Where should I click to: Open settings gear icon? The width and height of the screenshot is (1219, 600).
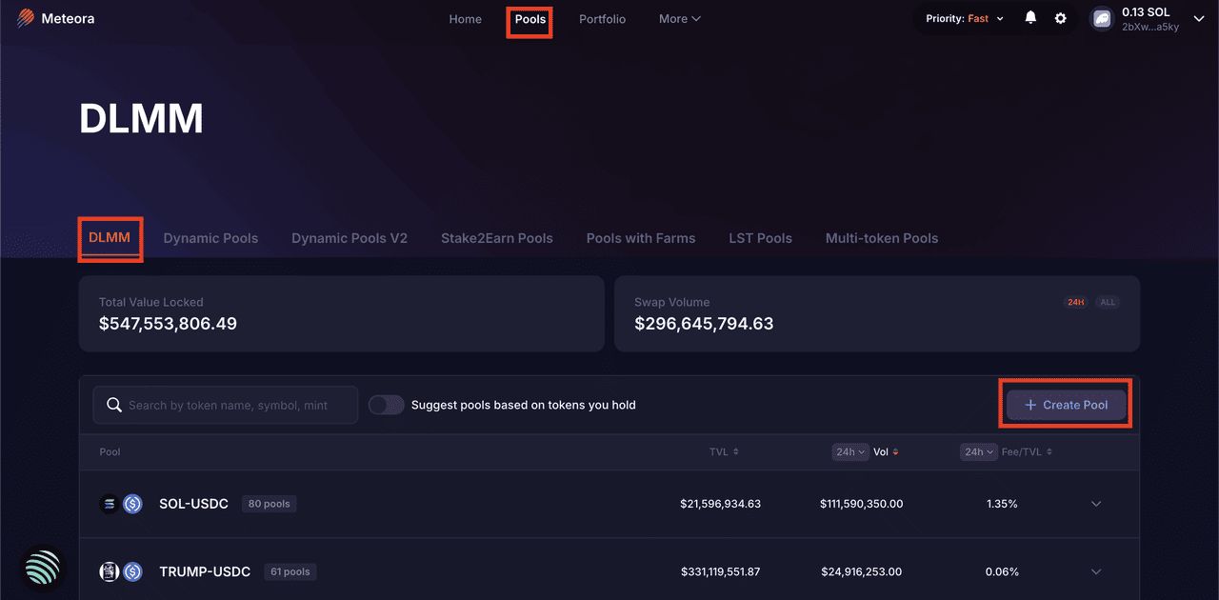pyautogui.click(x=1061, y=18)
